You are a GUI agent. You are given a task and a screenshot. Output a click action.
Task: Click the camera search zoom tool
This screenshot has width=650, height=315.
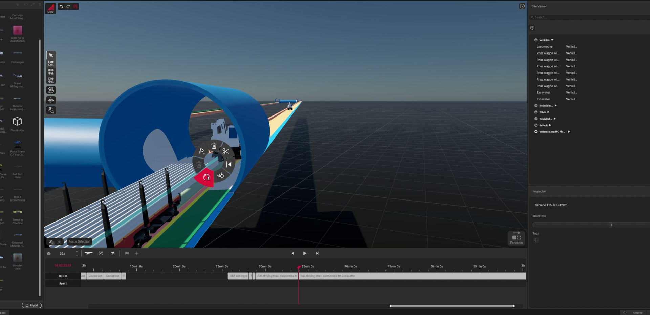click(x=51, y=110)
